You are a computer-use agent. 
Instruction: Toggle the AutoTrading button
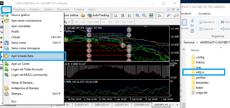click(98, 15)
